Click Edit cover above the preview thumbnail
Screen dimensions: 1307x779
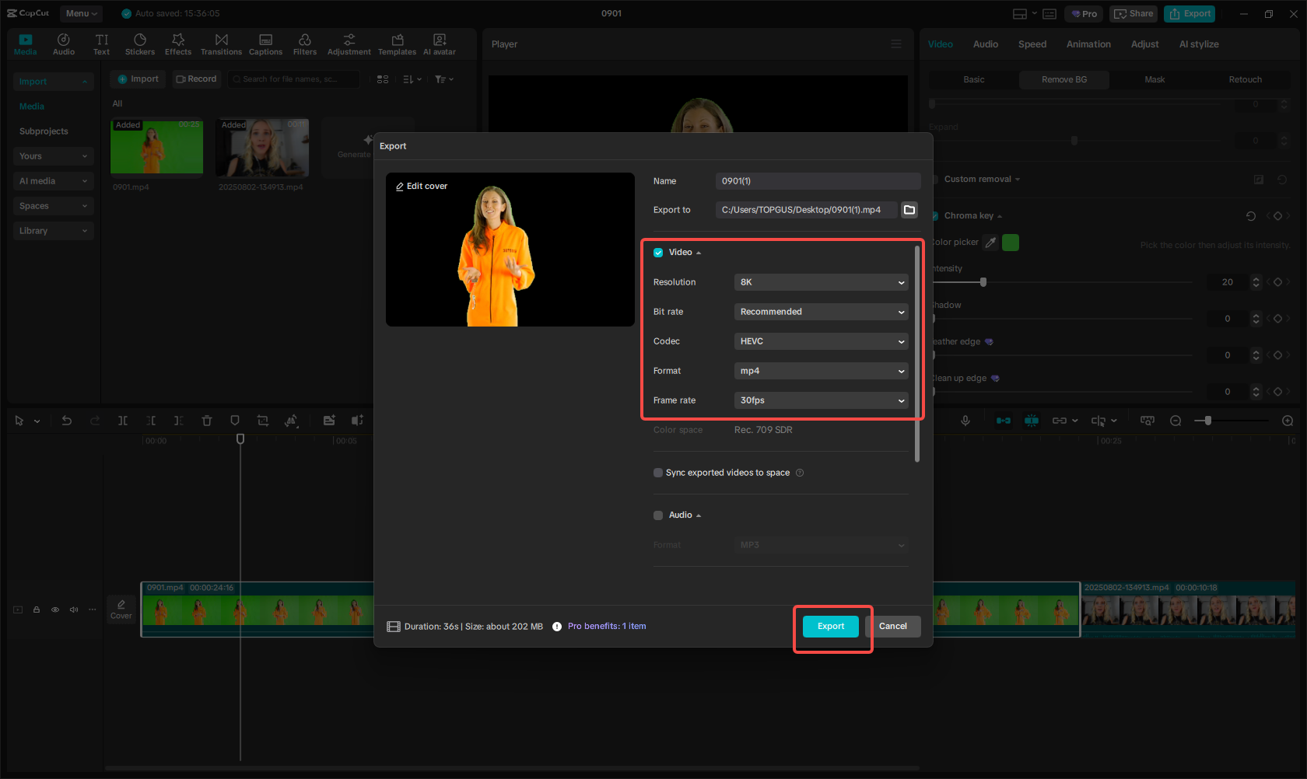422,186
